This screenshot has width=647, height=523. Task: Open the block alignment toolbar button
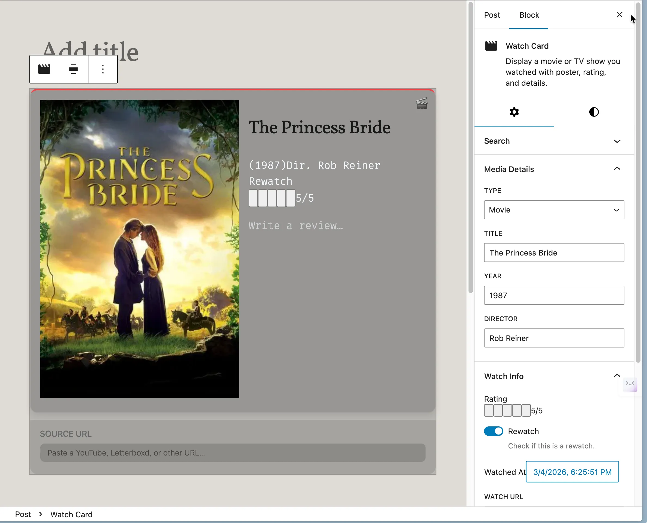[x=73, y=69]
